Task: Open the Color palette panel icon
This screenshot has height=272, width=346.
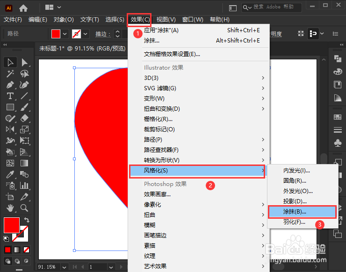Action: [x=338, y=72]
